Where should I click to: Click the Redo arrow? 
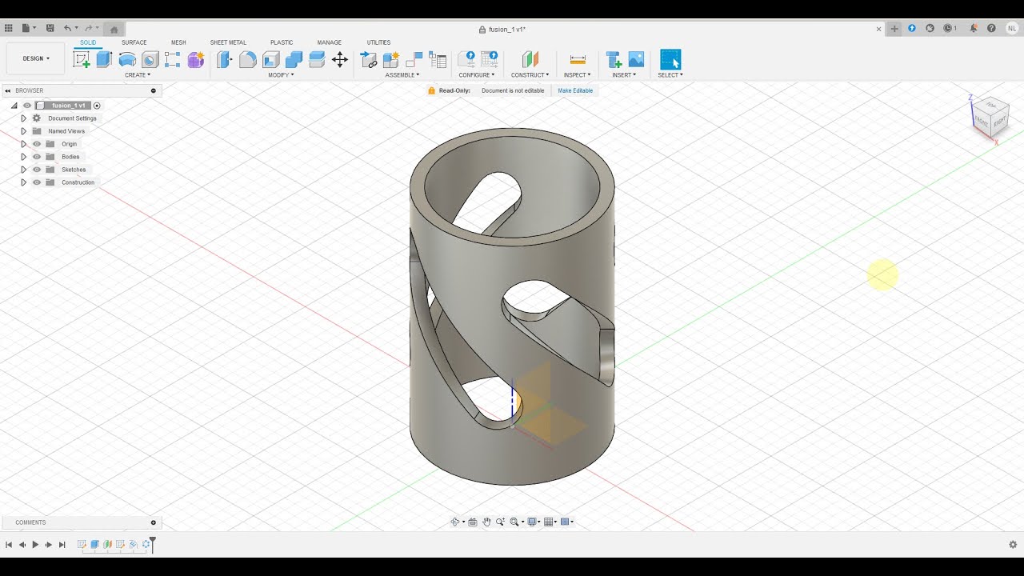click(88, 28)
